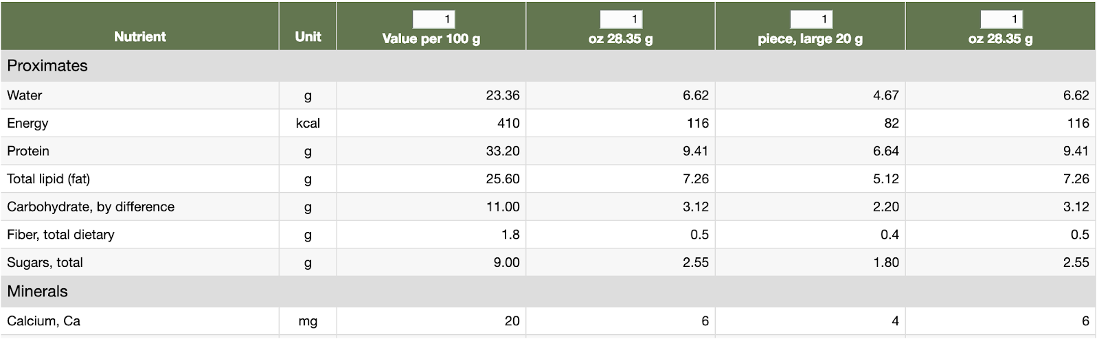Viewport: 1099px width, 339px height.
Task: Click the kcal unit cell for Energy
Action: point(308,124)
